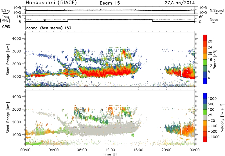Click the Slant Range label of velocity panel
This screenshot has height=156, width=225.
(8, 118)
